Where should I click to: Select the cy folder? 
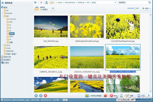coord(9,25)
